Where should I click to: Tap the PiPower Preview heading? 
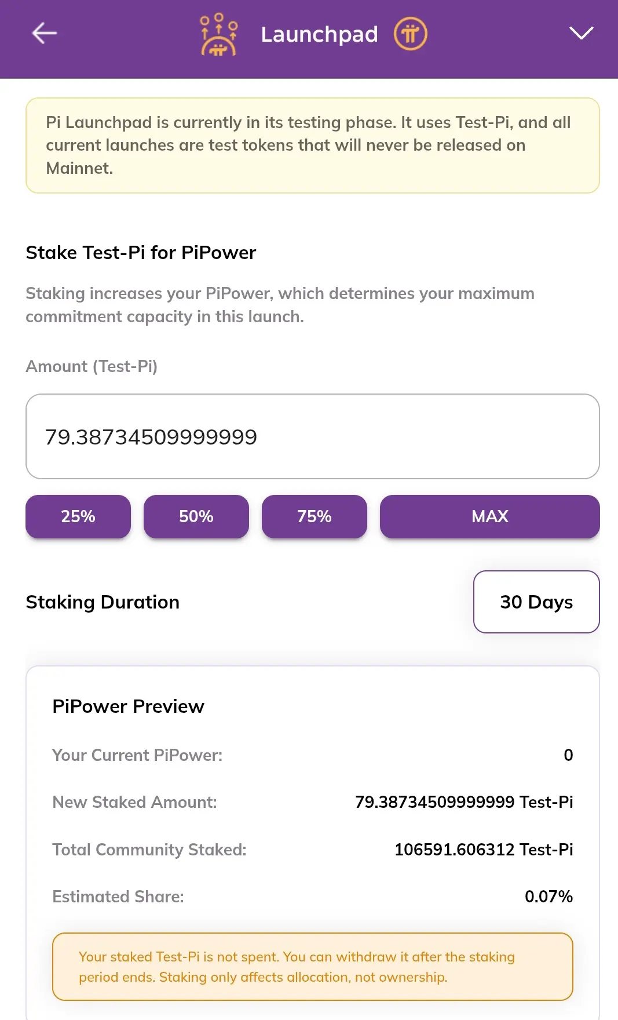(x=128, y=706)
